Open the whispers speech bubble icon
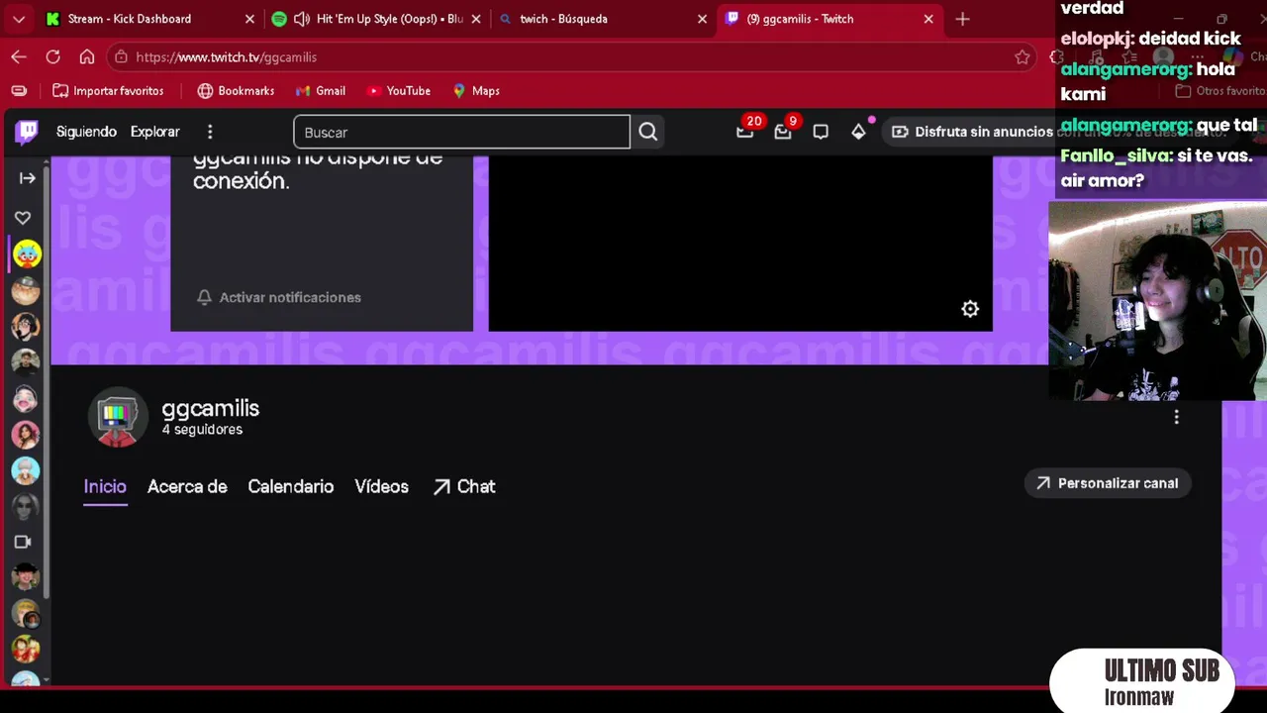Screen dimensions: 1267x713 (x=821, y=132)
